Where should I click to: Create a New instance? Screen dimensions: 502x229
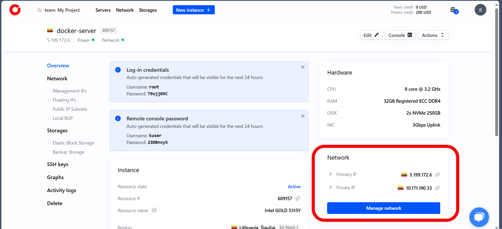(193, 10)
